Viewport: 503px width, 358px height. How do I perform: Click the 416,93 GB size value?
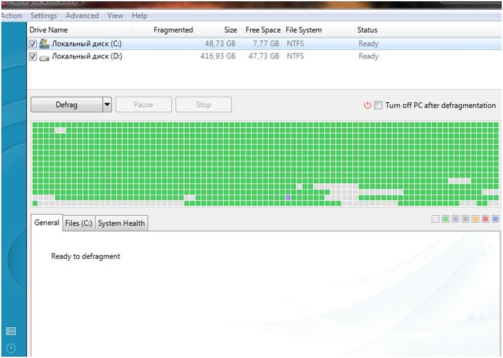point(218,56)
